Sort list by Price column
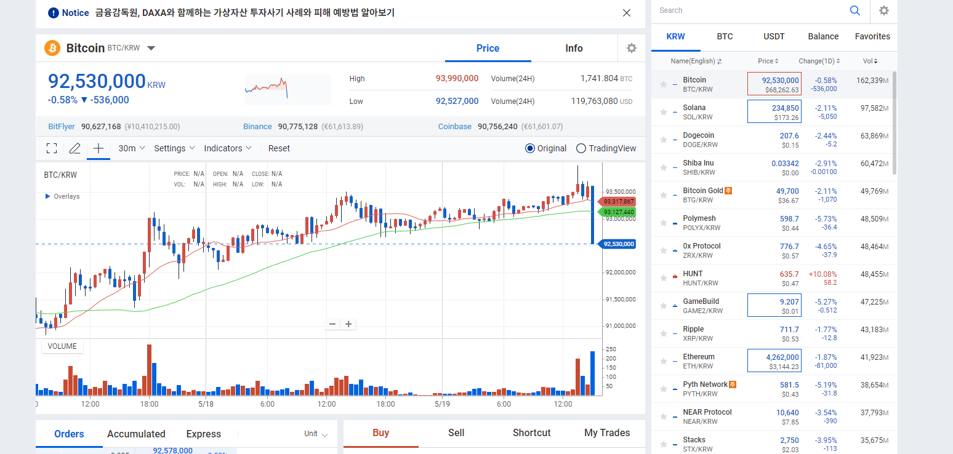Screen dimensions: 953x454 point(768,62)
